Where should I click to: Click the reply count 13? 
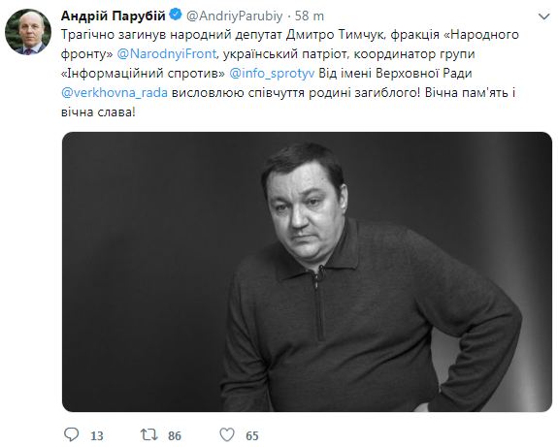point(96,435)
